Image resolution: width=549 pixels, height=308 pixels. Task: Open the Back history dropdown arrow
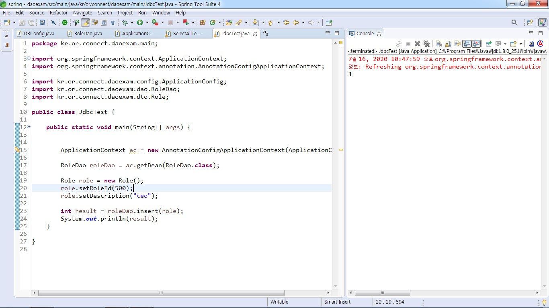[x=303, y=22]
